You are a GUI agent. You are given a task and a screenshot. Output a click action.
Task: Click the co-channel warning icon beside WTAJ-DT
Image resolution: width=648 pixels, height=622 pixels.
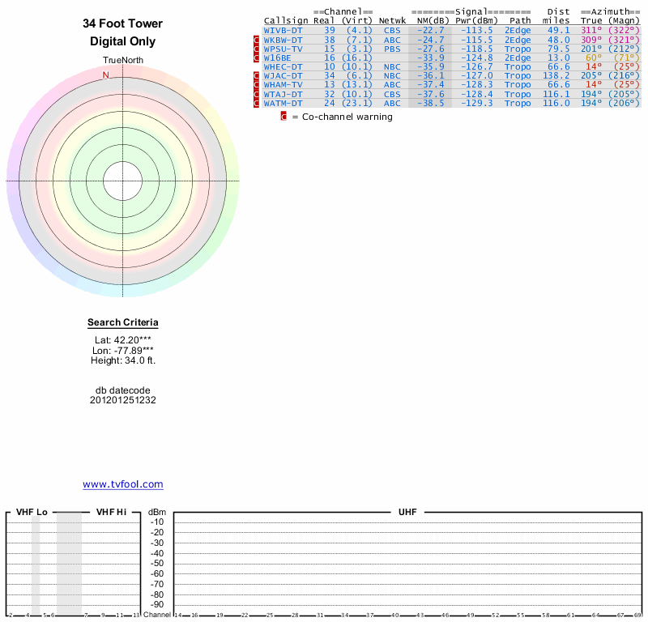258,94
